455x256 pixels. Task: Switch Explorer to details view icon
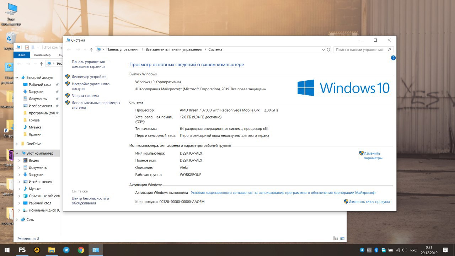(x=336, y=239)
